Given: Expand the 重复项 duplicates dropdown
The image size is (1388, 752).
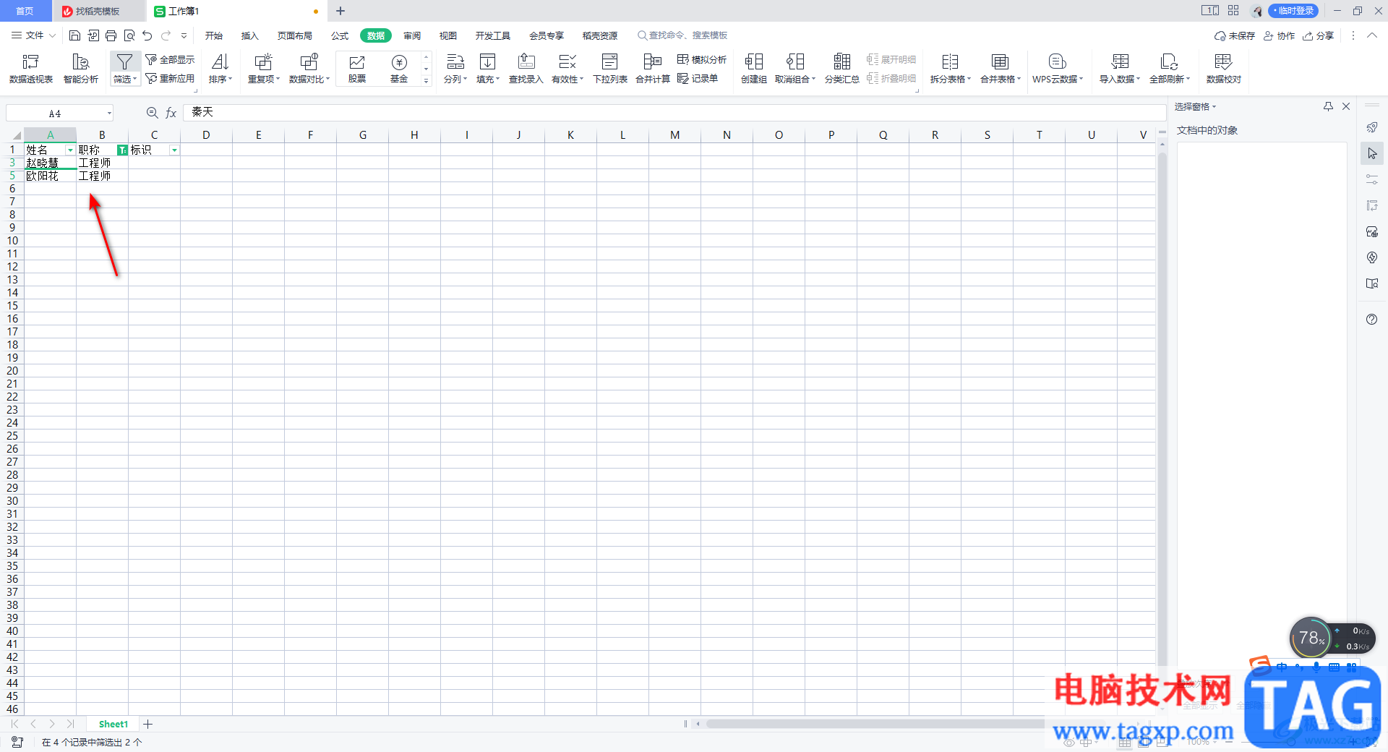Looking at the screenshot, I should pyautogui.click(x=264, y=69).
